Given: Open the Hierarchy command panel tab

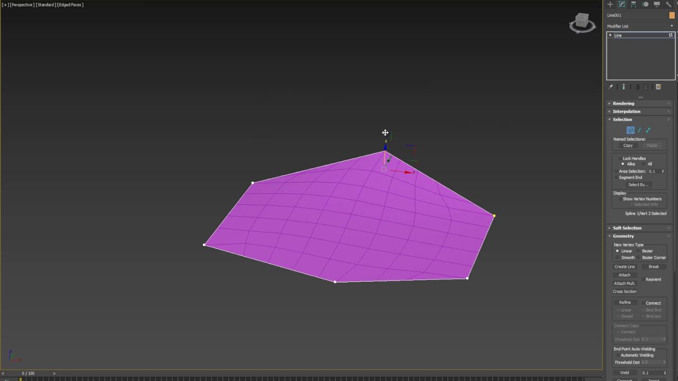Looking at the screenshot, I should pos(634,4).
